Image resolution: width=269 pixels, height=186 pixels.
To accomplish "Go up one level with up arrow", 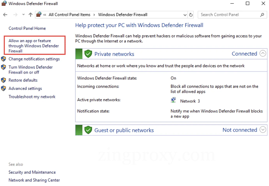I will pos(30,15).
